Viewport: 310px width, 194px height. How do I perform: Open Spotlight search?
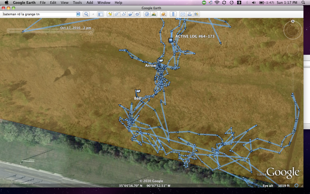coord(303,3)
